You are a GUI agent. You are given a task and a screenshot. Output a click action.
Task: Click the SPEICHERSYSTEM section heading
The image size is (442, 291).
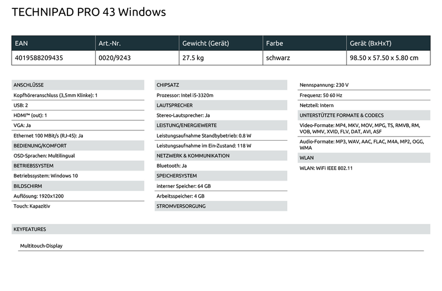[x=176, y=176]
